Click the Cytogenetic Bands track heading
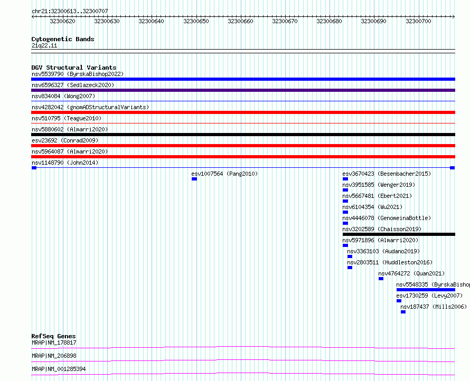 (63, 39)
